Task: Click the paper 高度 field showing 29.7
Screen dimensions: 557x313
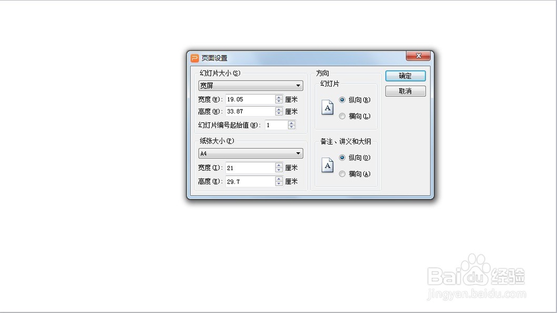Action: tap(251, 181)
